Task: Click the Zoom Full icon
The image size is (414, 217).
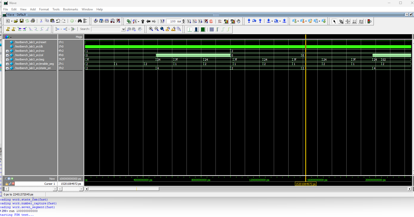Action: pos(162,29)
